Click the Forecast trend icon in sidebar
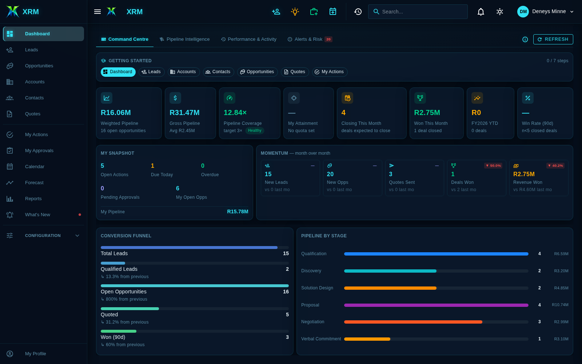Viewport: 582px width, 364px height. pos(10,183)
